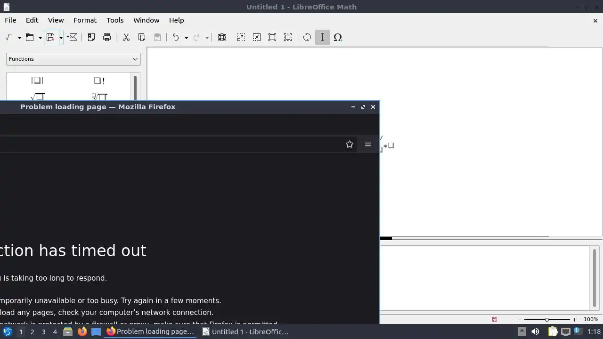Select the Problem loading page taskbar entry
Image resolution: width=603 pixels, height=339 pixels.
click(x=151, y=331)
